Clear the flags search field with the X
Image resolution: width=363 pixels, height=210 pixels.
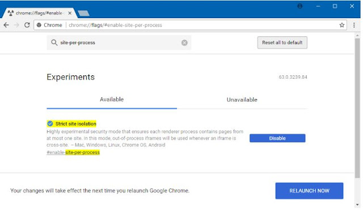click(x=184, y=43)
